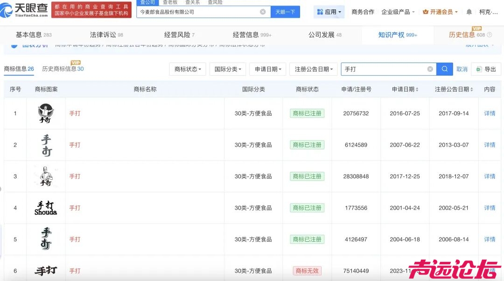Open the 经营风险 section tab
The height and width of the screenshot is (281, 504).
pyautogui.click(x=179, y=35)
